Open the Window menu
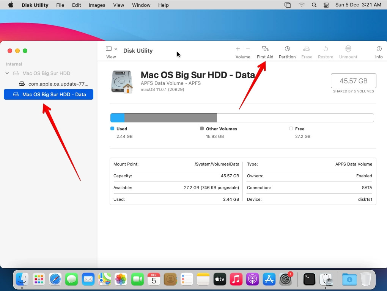387x291 pixels. coord(141,5)
